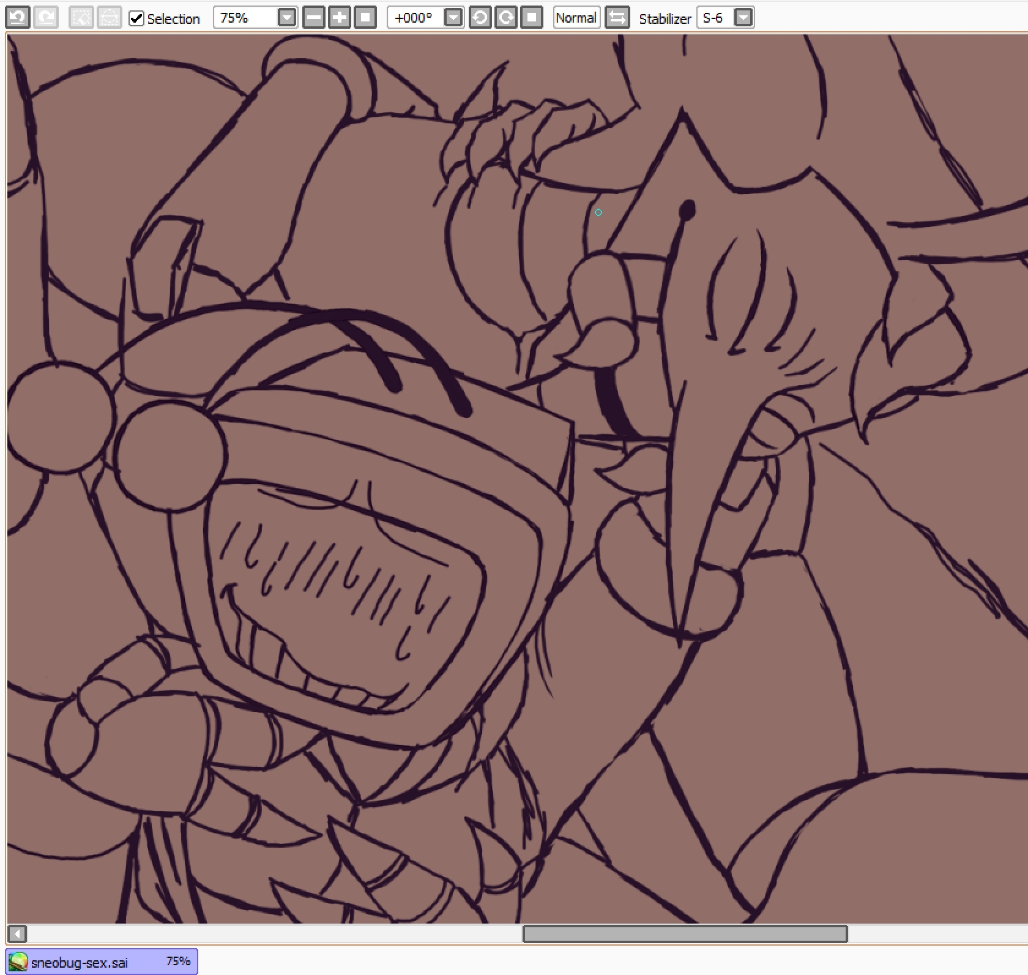Flip the view horizontally with arrows icon

click(x=617, y=18)
